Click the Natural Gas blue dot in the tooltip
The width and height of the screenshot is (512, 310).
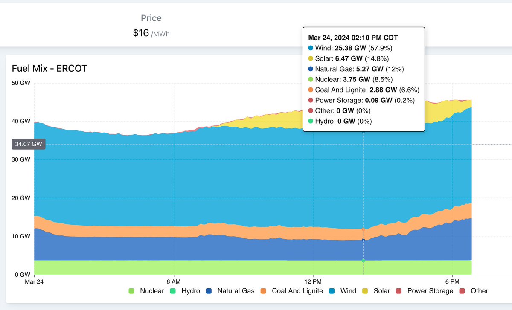pos(310,69)
